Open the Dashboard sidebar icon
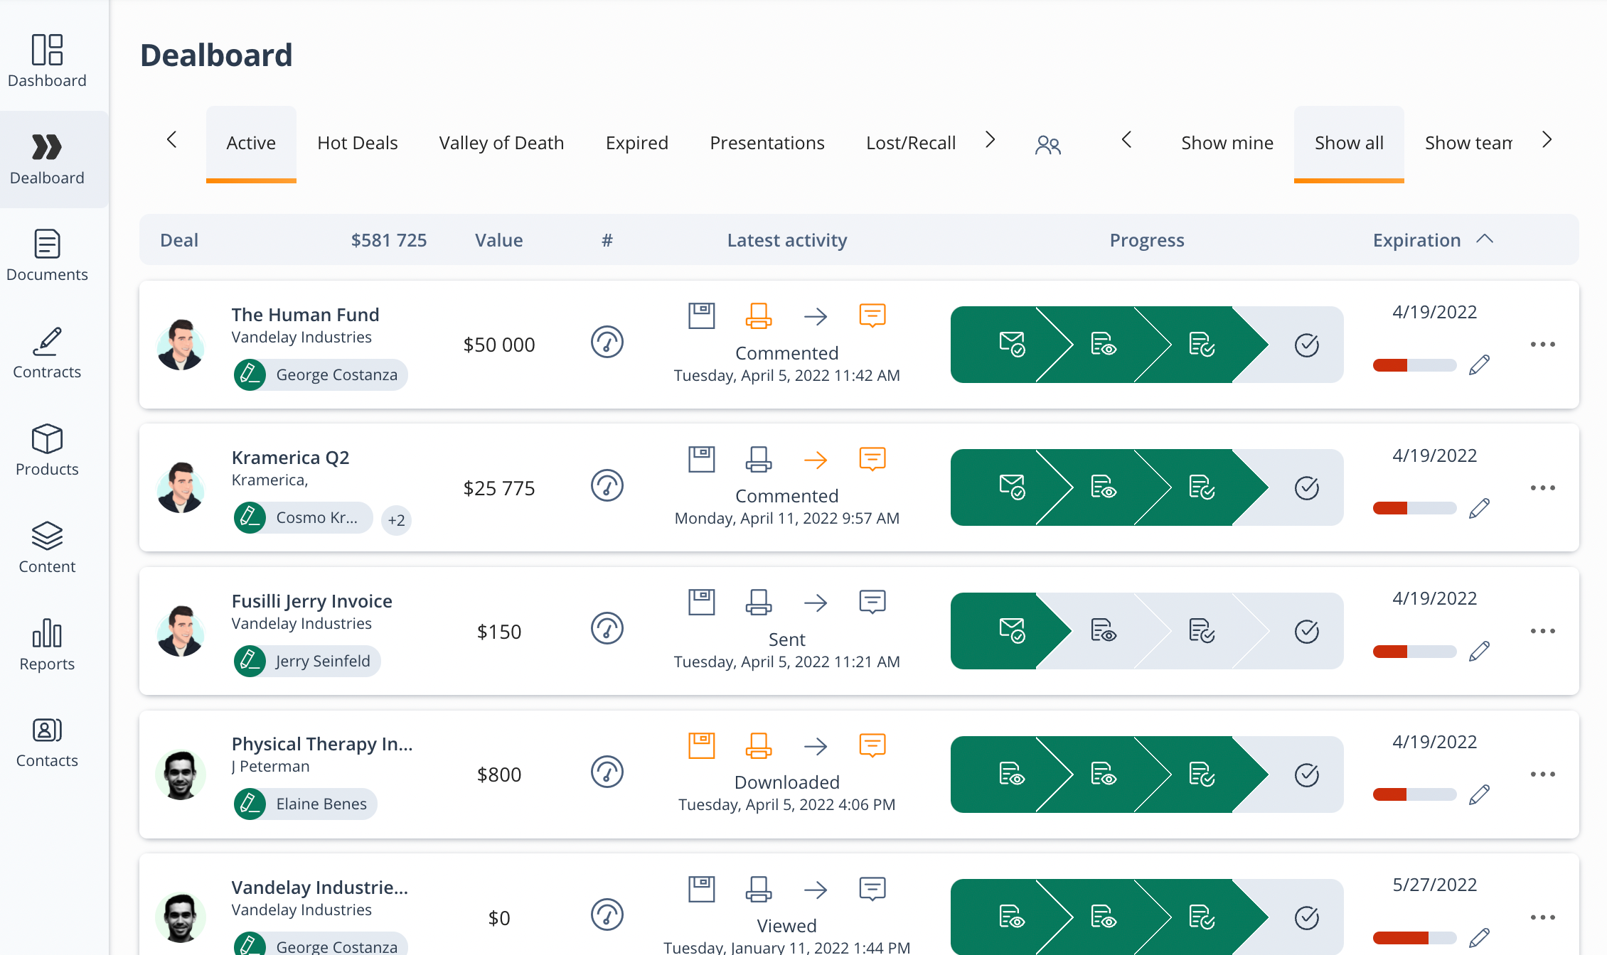Viewport: 1607px width, 955px height. click(x=47, y=60)
